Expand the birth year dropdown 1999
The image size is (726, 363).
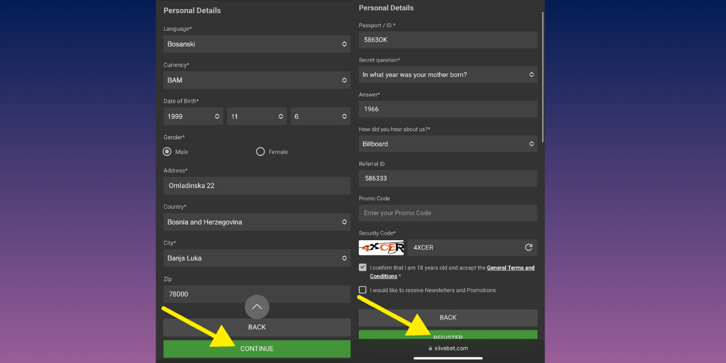pyautogui.click(x=193, y=116)
